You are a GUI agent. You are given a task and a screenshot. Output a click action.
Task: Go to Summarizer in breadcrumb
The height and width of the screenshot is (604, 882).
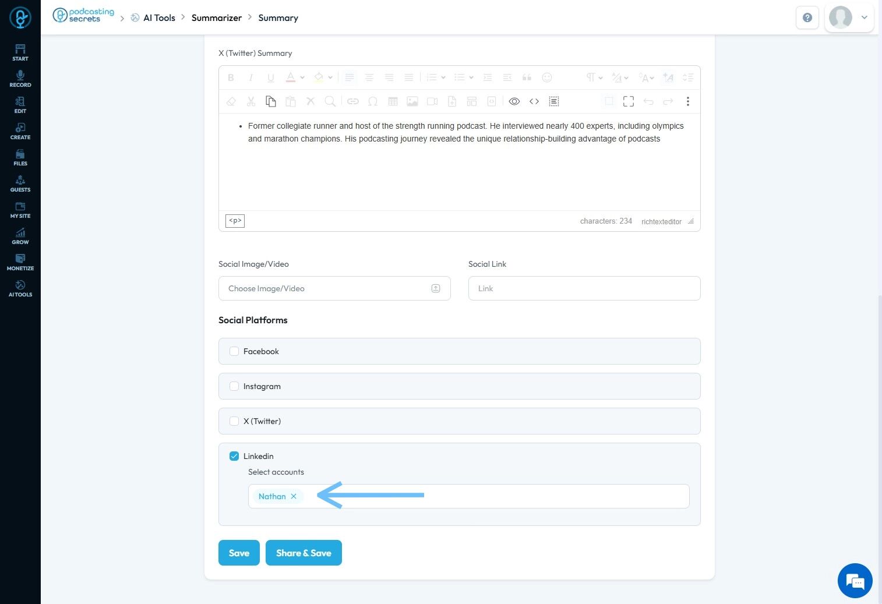pyautogui.click(x=216, y=18)
